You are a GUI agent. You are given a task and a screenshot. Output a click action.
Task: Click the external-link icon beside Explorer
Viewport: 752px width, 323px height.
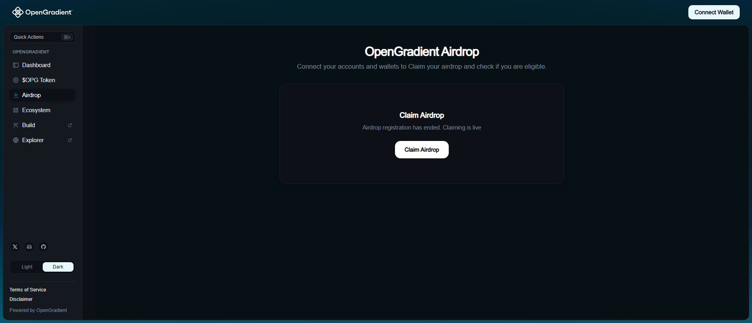[70, 140]
